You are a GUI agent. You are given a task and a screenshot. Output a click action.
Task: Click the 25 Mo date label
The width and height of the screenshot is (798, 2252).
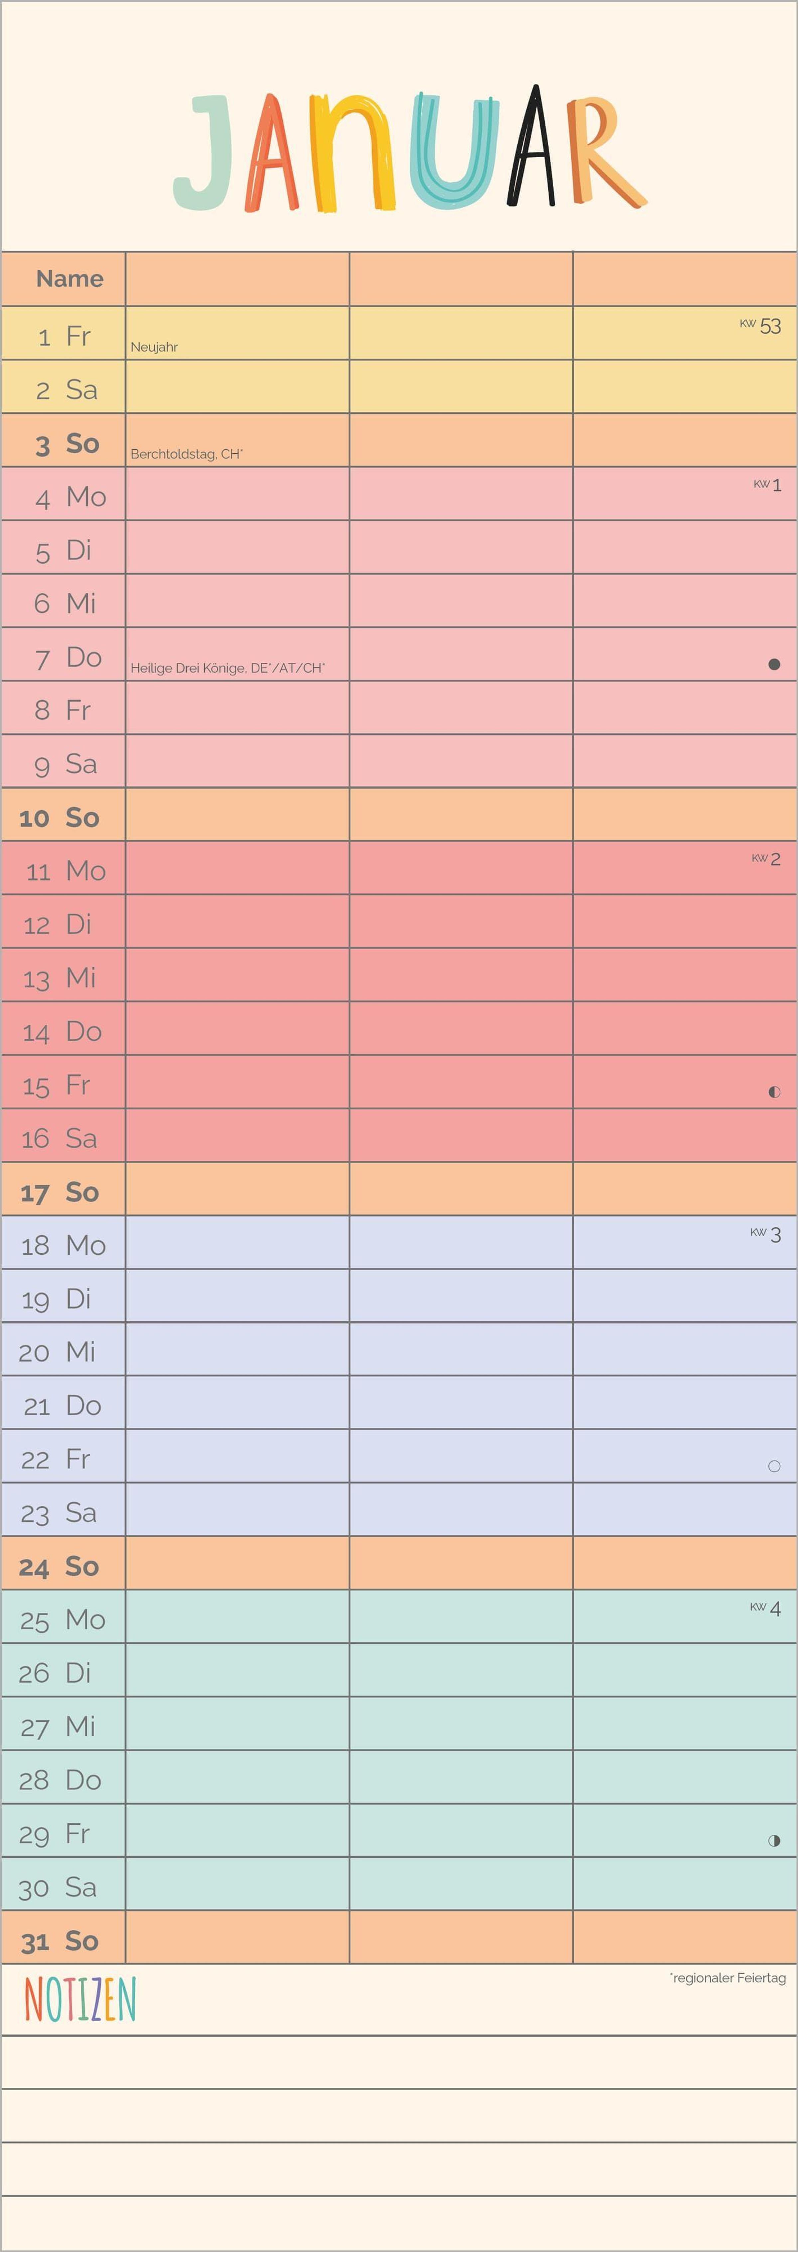[x=63, y=1619]
